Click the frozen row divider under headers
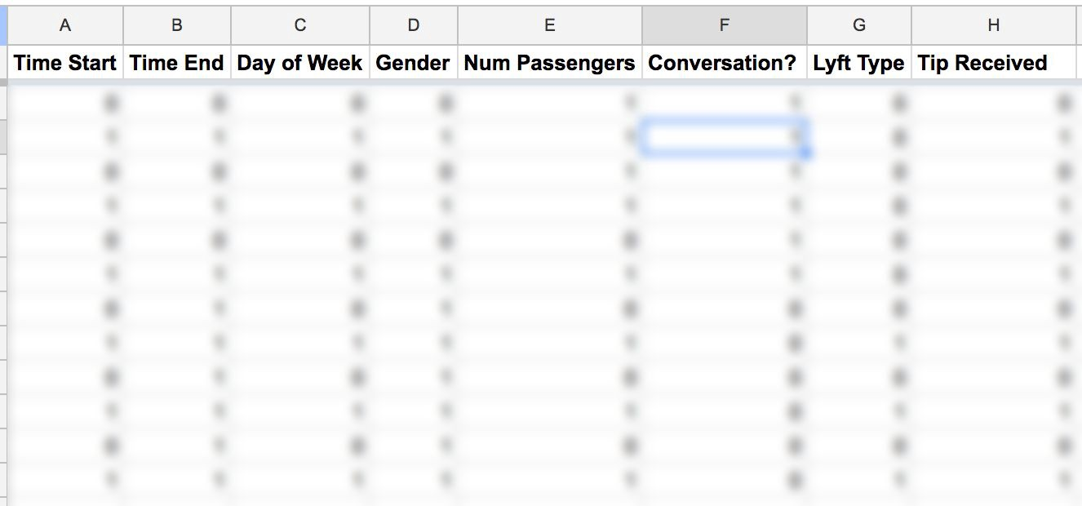This screenshot has width=1082, height=506. tap(541, 82)
